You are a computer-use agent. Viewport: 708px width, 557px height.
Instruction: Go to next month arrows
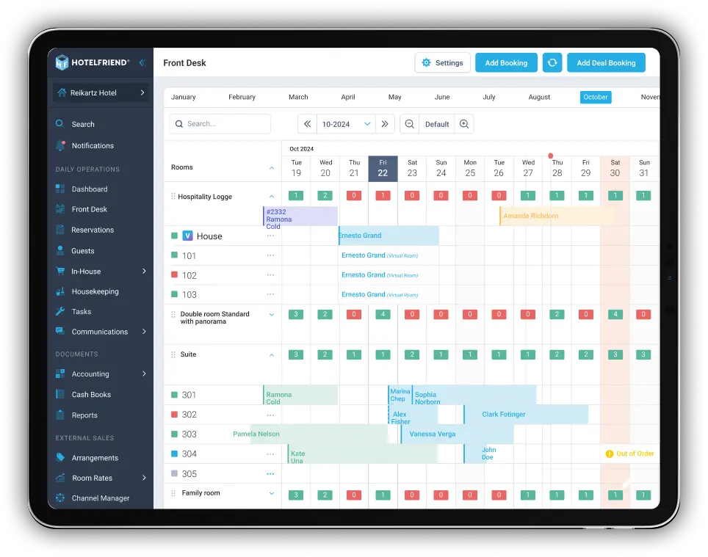tap(385, 124)
